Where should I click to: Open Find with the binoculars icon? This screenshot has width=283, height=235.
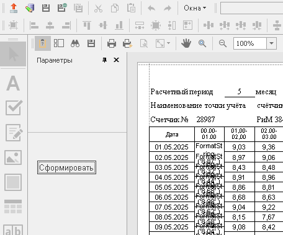point(75,43)
